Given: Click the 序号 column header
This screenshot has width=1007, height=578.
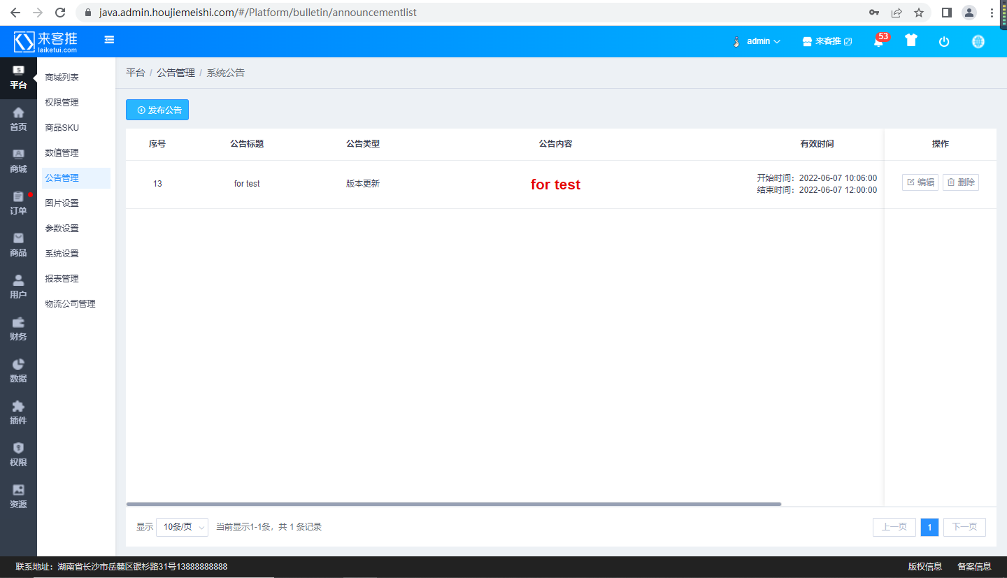Looking at the screenshot, I should point(157,144).
